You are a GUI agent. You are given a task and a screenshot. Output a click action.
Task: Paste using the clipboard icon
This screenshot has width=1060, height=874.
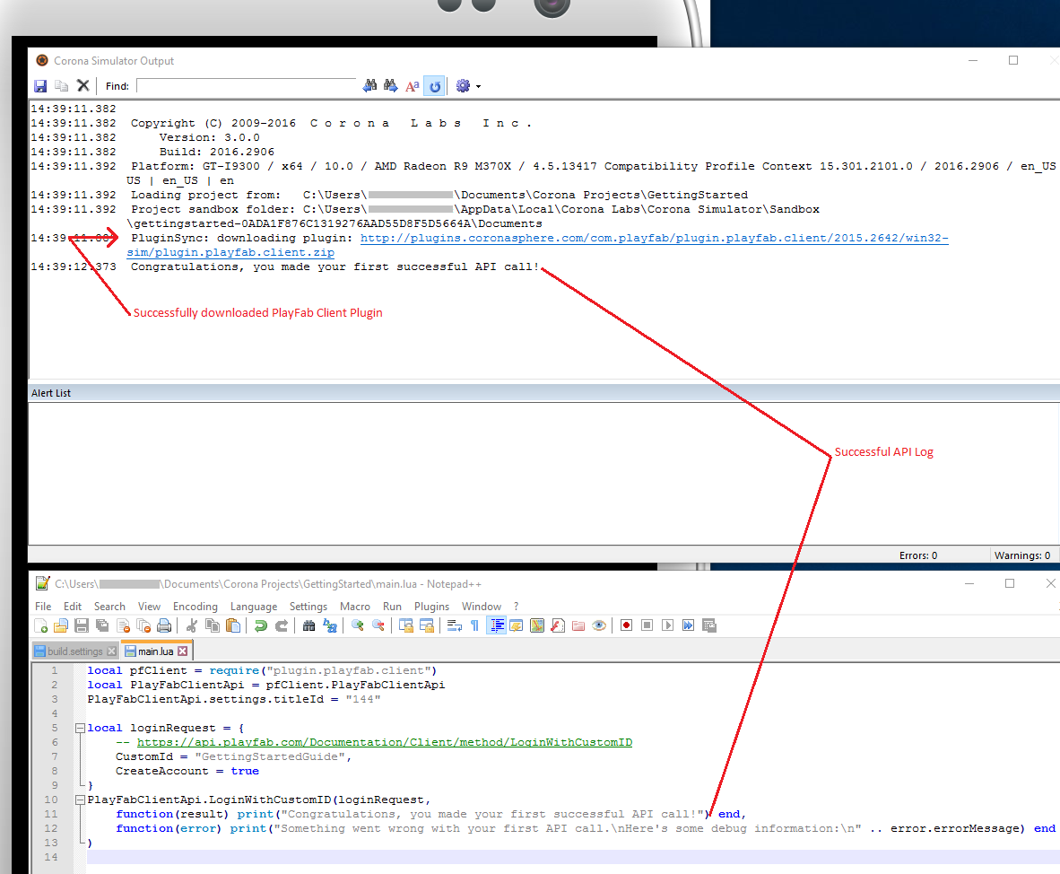point(233,625)
